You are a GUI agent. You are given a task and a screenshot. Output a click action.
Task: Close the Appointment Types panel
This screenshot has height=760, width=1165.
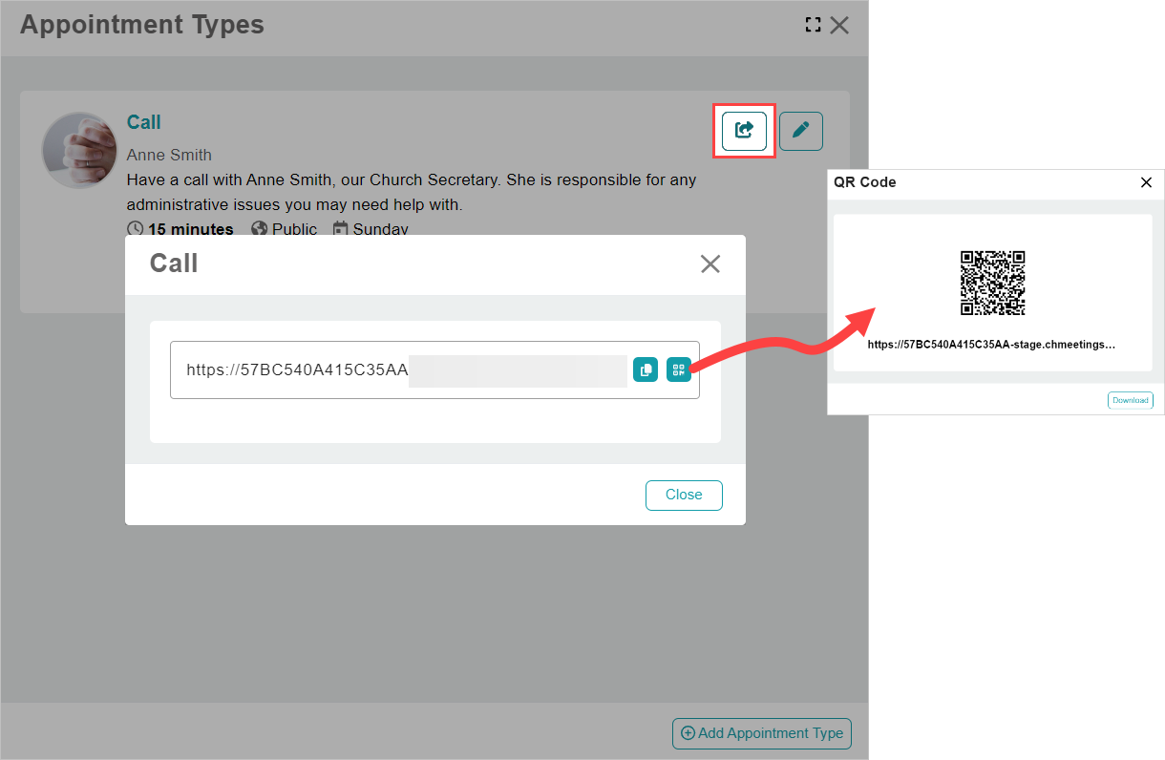(839, 26)
